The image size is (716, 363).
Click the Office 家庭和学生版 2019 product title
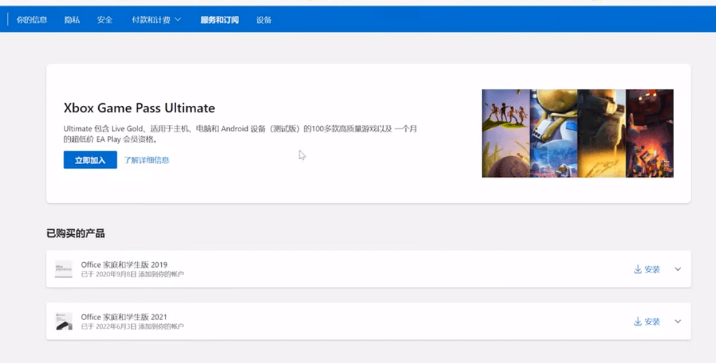point(124,265)
